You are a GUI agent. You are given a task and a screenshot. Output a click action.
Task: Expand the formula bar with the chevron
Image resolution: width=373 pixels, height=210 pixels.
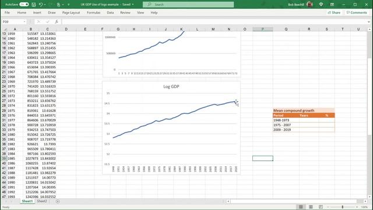click(369, 22)
